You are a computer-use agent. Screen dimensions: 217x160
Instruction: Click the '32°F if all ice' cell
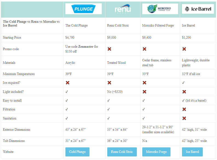191,74
